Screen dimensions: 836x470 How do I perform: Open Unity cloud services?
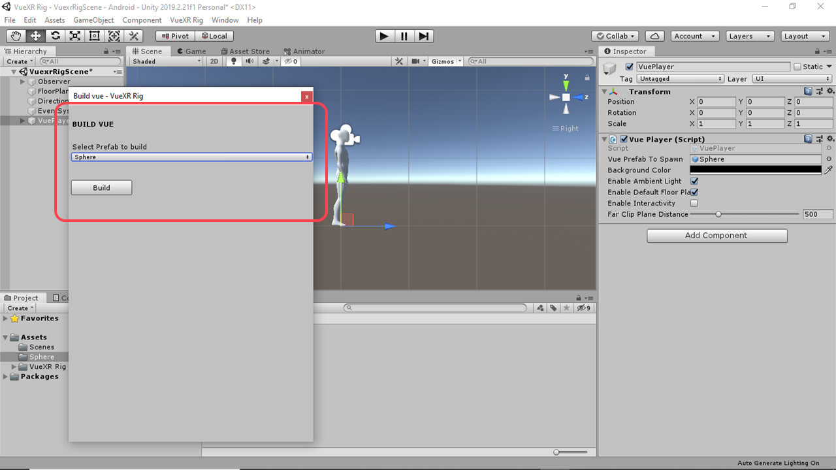click(x=655, y=36)
